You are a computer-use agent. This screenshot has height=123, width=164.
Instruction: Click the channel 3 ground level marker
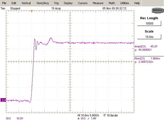pos(3,100)
